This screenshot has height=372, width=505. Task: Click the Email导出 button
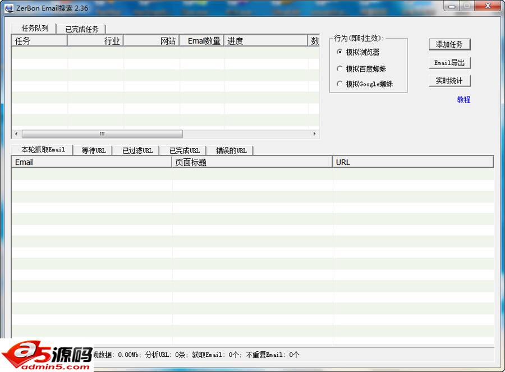(449, 63)
